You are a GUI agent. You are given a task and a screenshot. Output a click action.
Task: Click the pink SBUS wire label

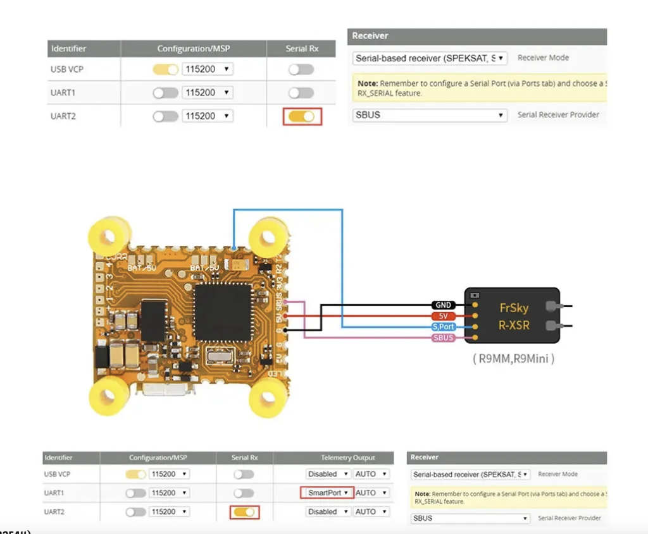point(443,338)
